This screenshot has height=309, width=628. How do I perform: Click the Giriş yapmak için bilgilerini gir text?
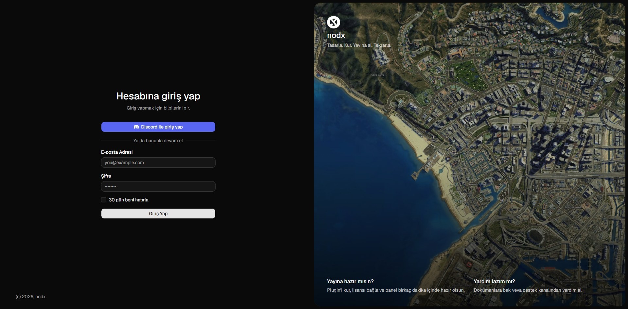click(158, 108)
